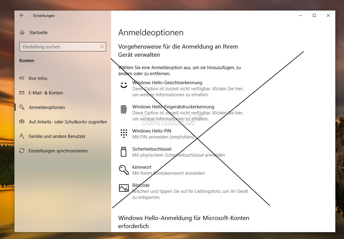Click 'Mit physischem Sicherheitsschlüssel anmelden' text
Image resolution: width=344 pixels, height=239 pixels.
pos(178,155)
